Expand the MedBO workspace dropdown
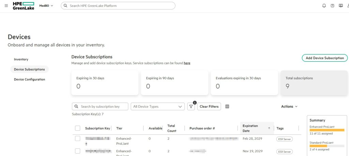Screen dimensions: 349x156 [x=46, y=6]
